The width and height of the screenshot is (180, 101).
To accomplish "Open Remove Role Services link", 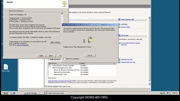I will 128,62.
